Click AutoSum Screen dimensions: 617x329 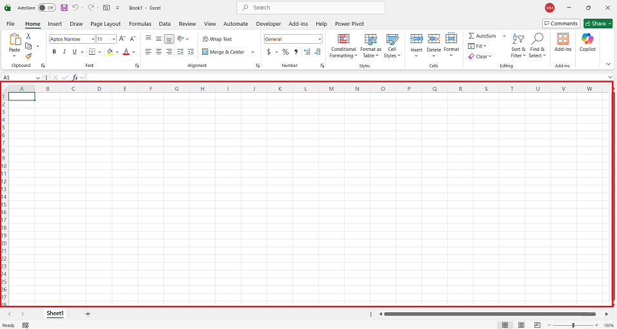pos(482,35)
